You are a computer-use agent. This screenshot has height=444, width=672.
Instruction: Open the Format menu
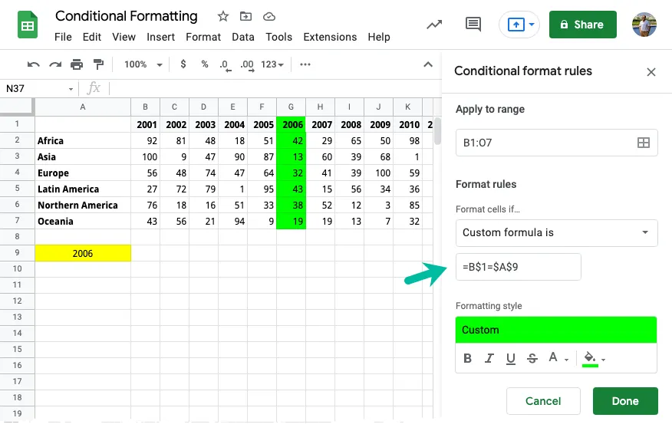pos(203,36)
